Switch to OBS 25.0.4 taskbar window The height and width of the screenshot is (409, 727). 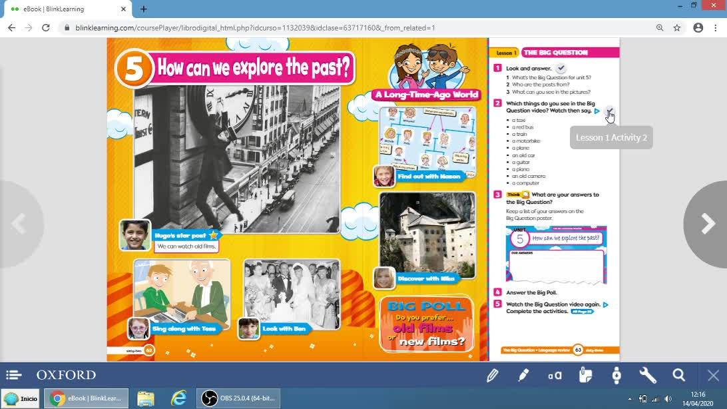239,398
